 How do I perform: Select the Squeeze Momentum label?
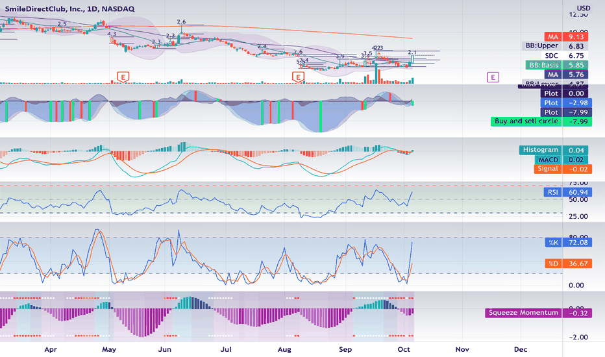pos(538,313)
